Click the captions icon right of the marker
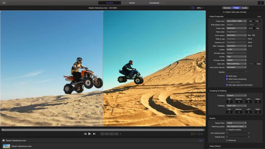The height and width of the screenshot is (149, 265). tap(199, 134)
